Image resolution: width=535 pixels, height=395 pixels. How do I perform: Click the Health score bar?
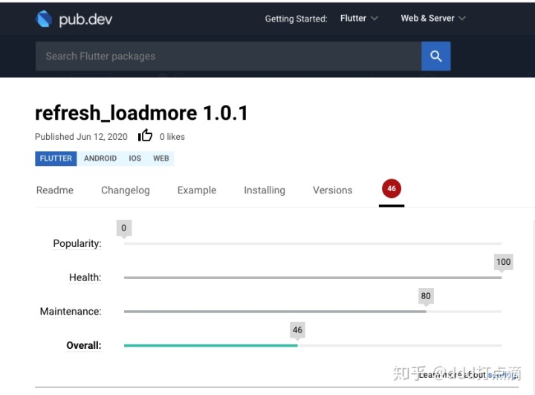[x=313, y=277]
